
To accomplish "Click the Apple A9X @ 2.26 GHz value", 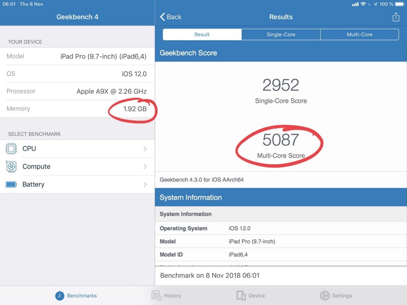I will (x=111, y=91).
